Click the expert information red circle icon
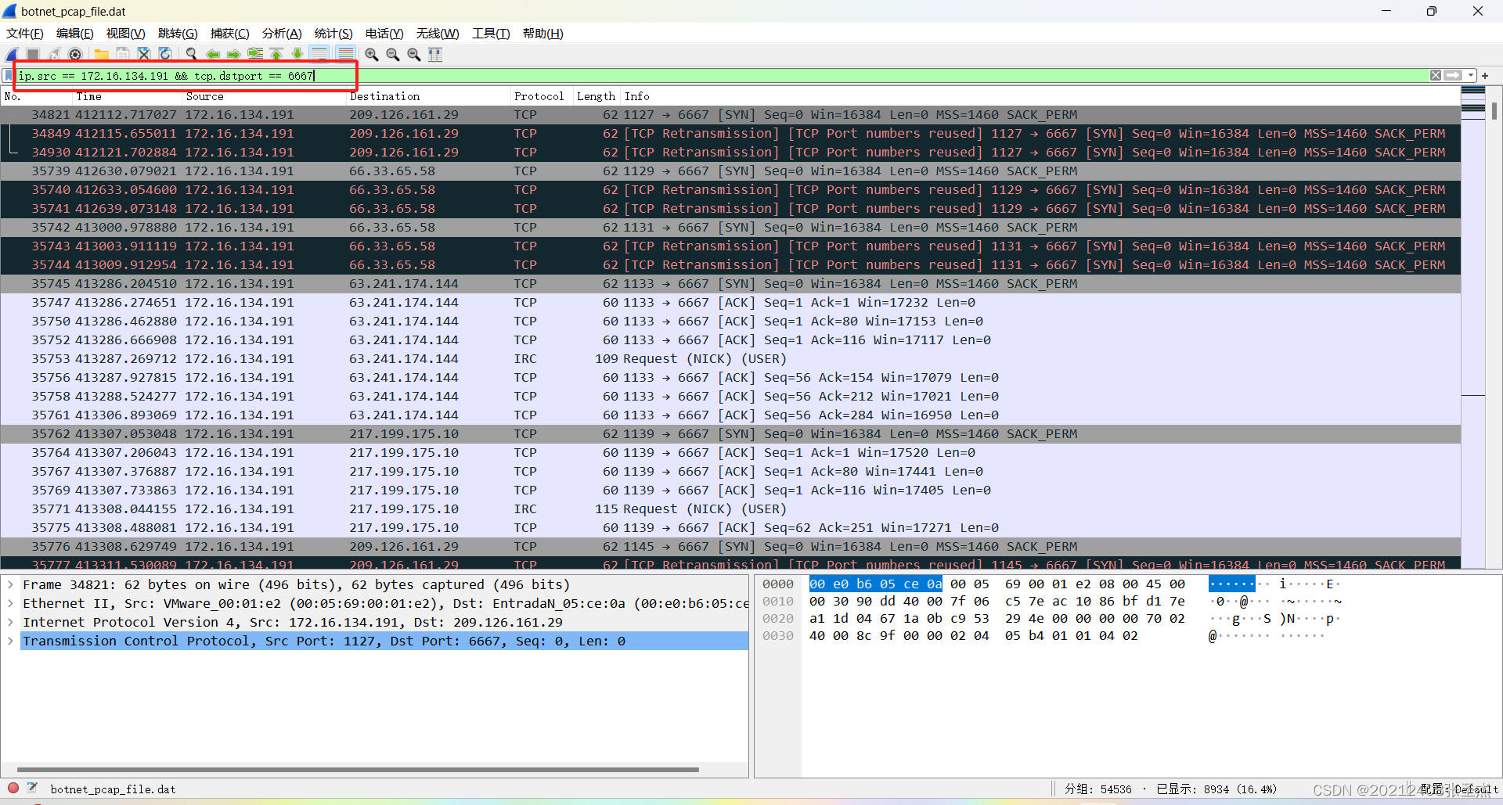1503x805 pixels. 13,789
